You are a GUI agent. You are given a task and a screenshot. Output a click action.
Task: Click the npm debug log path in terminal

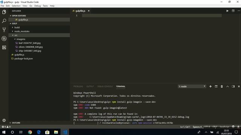(x=139, y=117)
